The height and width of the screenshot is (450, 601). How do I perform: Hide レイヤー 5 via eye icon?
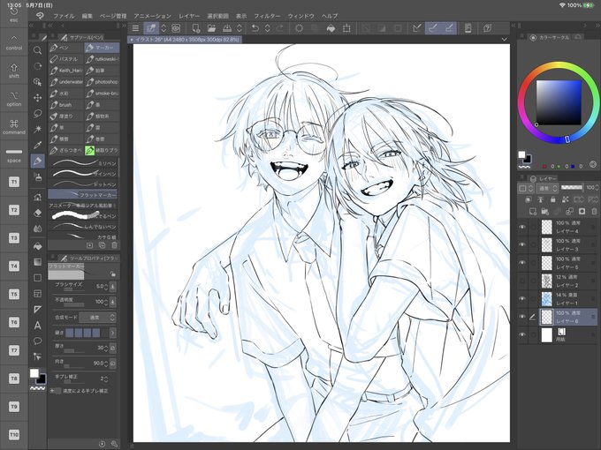(x=522, y=263)
